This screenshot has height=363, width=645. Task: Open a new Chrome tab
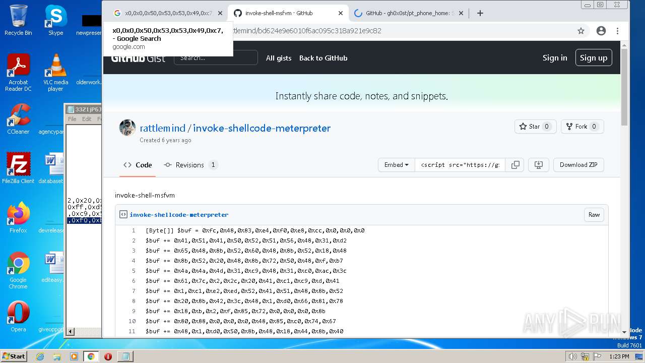480,13
